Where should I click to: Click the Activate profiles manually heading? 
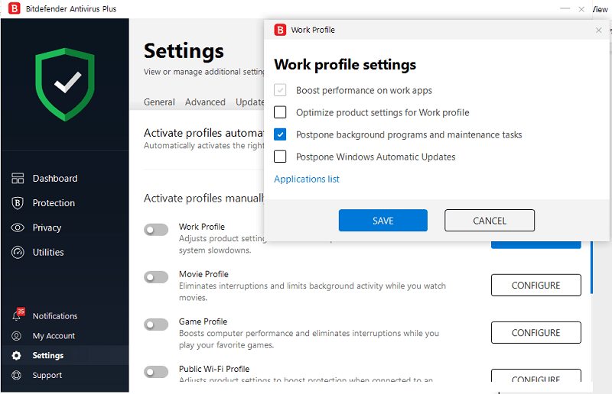click(x=204, y=199)
